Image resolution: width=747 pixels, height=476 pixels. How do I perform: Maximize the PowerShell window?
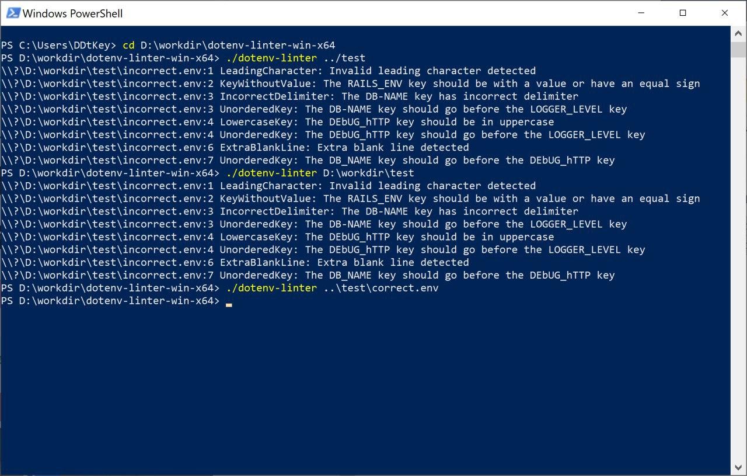tap(682, 13)
